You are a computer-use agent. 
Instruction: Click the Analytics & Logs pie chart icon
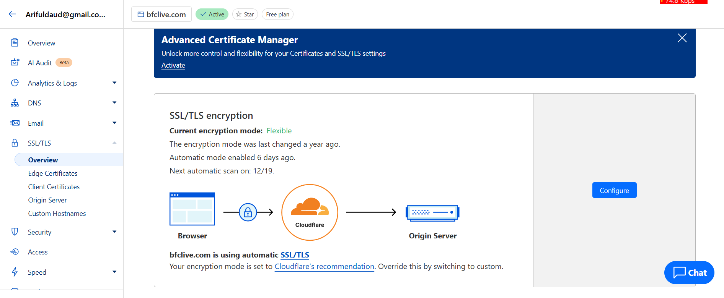15,83
